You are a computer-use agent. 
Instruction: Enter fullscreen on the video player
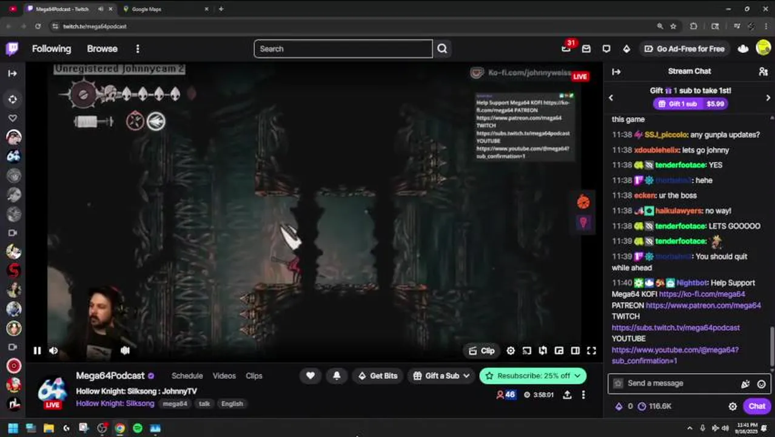coord(591,351)
